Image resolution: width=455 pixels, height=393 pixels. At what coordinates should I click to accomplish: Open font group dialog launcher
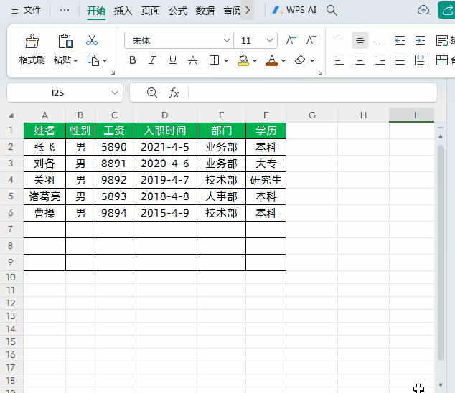pyautogui.click(x=320, y=73)
